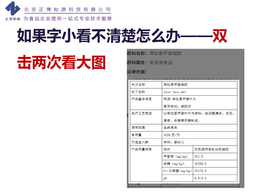Click the 芦荟苷 (mg/kg) cell
Viewport: 266px width, 194px height.
177,157
